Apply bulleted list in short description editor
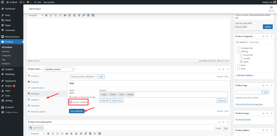Image resolution: width=277 pixels, height=136 pixels. [58, 134]
